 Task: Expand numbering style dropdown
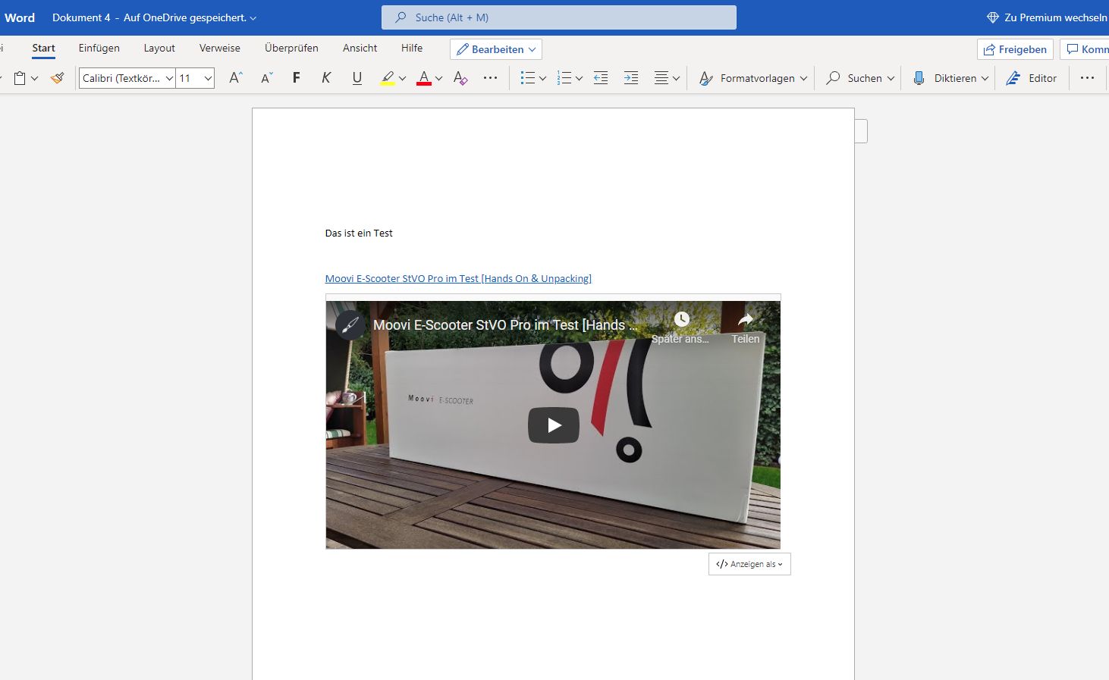pyautogui.click(x=579, y=78)
